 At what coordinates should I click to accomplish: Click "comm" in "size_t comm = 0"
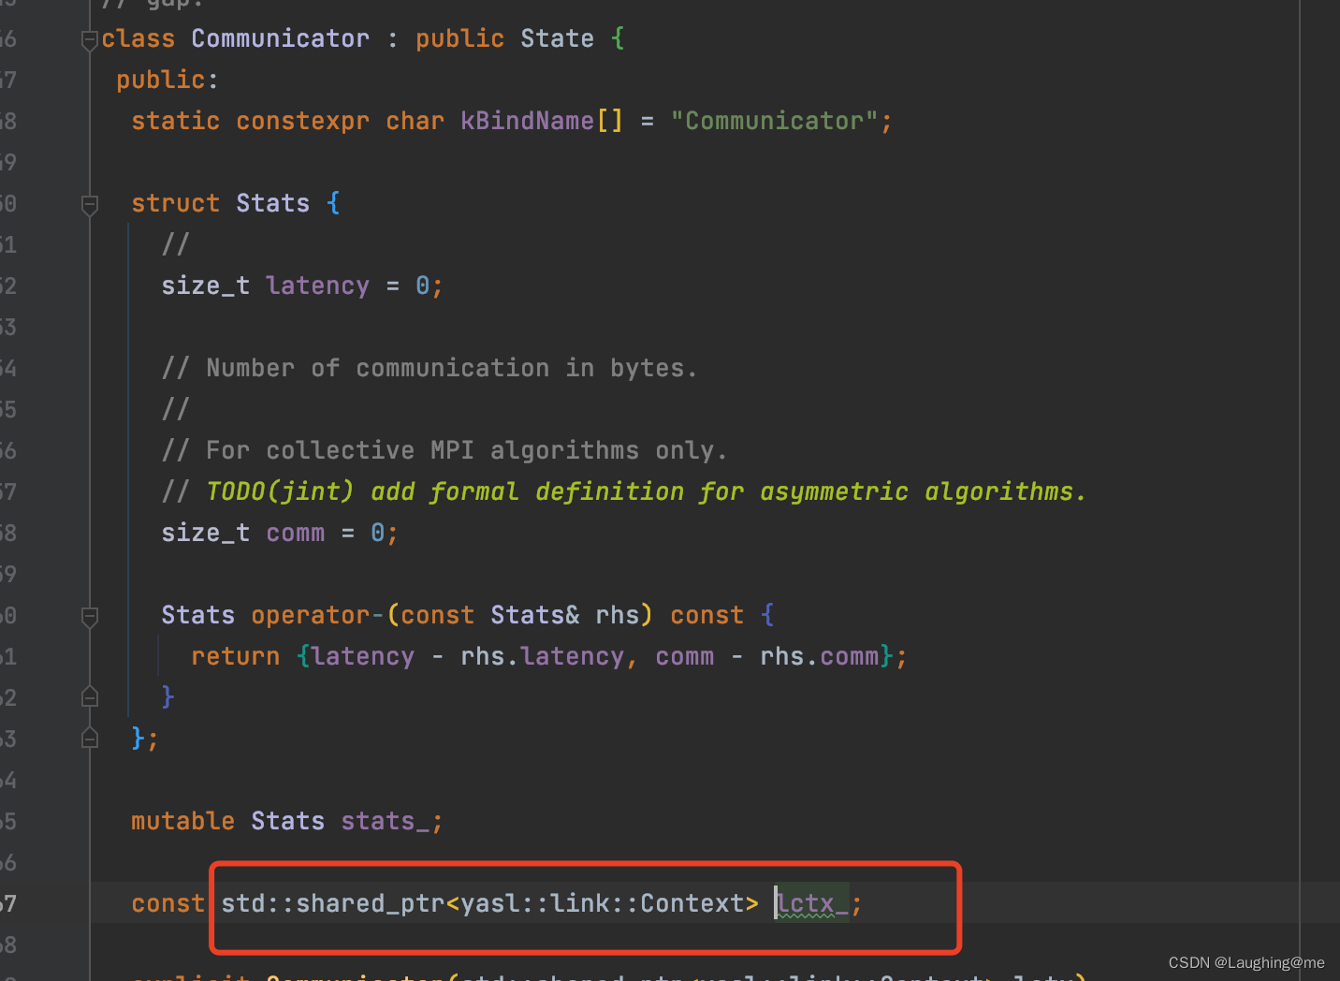click(x=295, y=533)
